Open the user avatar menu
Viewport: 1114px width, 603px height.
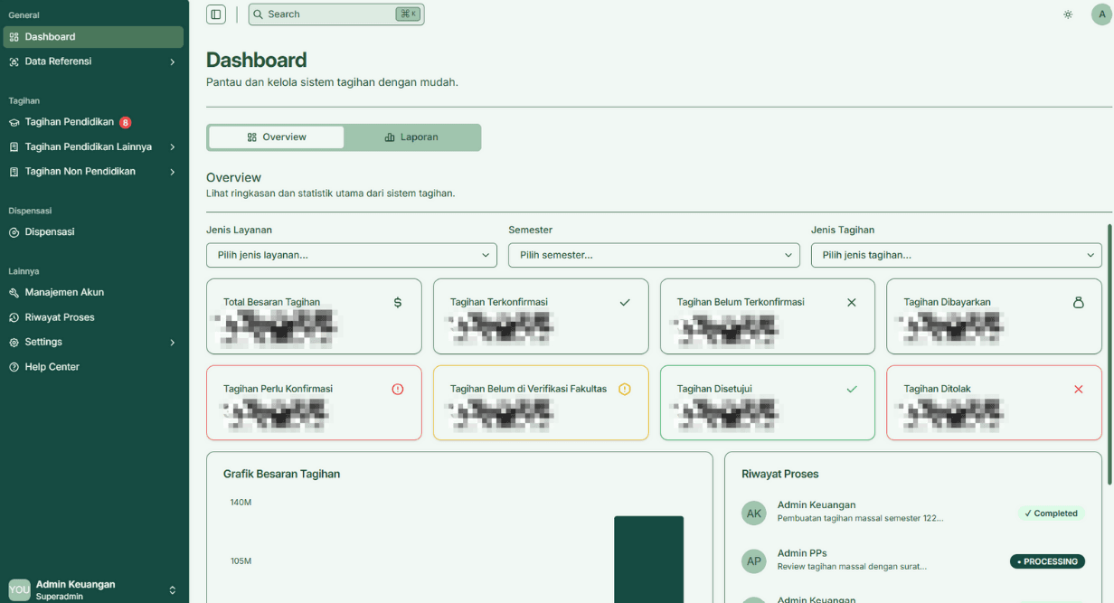click(1101, 14)
